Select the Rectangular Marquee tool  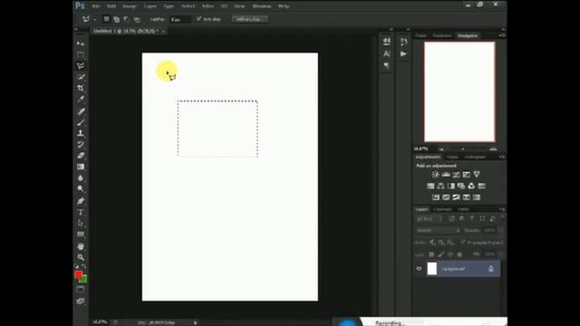(x=81, y=54)
